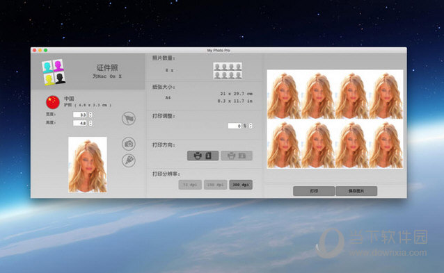The image size is (444, 273).
Task: Click the 打印分辨率 label
Action: 166,174
